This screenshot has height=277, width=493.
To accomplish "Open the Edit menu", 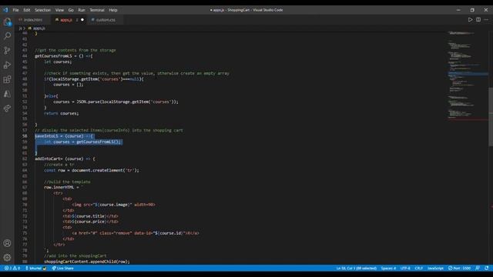I will pos(27,10).
